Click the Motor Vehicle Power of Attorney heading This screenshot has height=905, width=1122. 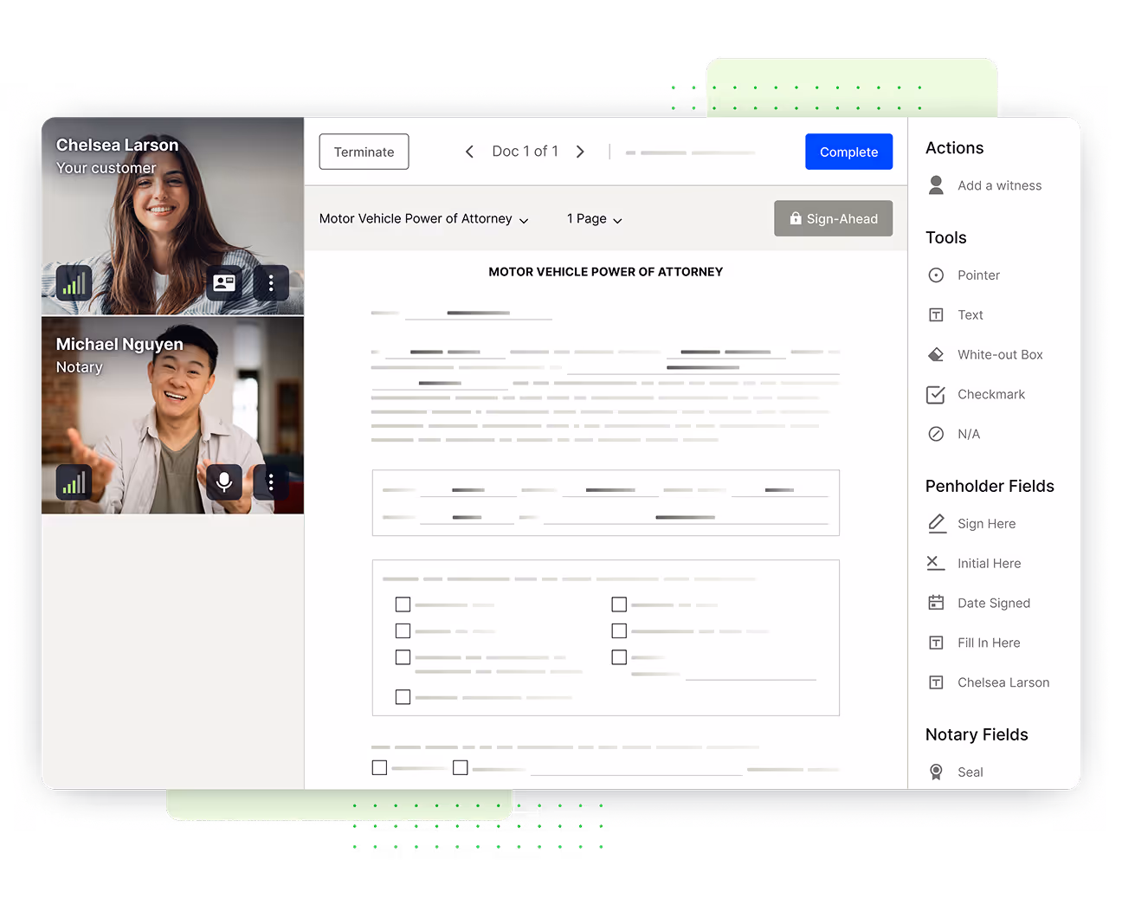pos(605,272)
